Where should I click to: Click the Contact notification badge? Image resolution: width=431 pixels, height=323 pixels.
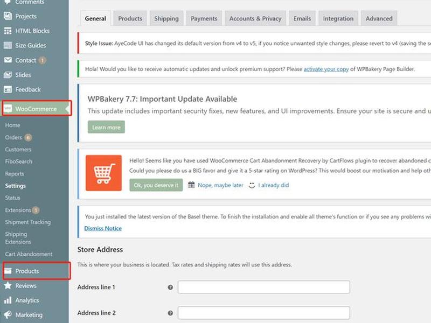[42, 60]
